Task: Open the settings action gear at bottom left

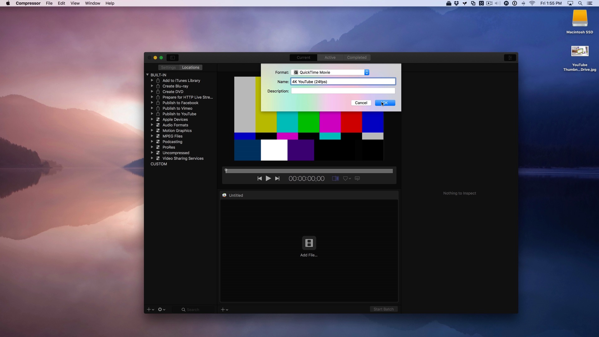Action: coord(161,309)
